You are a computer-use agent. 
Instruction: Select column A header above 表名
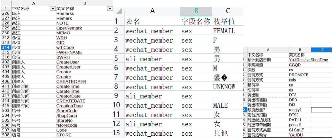click(152, 11)
